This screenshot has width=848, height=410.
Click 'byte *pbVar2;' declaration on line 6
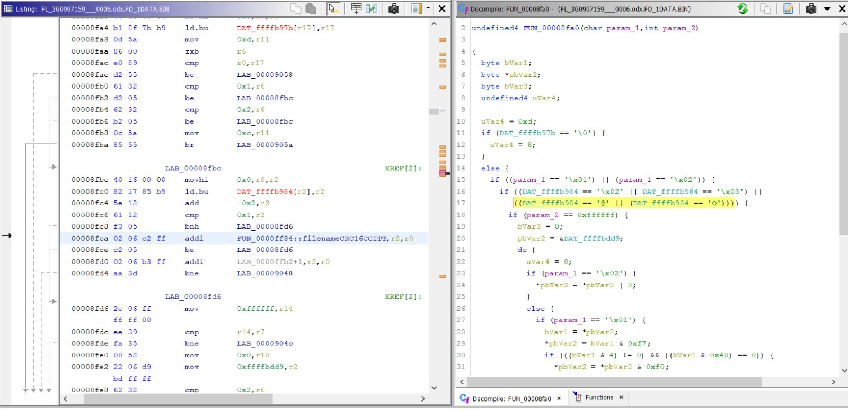pyautogui.click(x=511, y=75)
